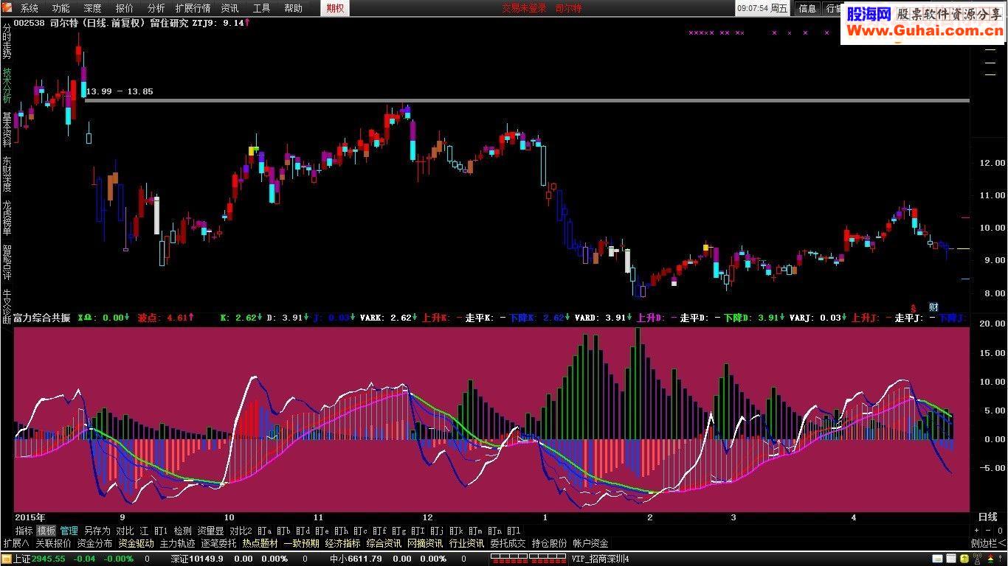This screenshot has width=1008, height=566.
Task: Click the VIP_招商深圳4 server label
Action: coord(601,559)
